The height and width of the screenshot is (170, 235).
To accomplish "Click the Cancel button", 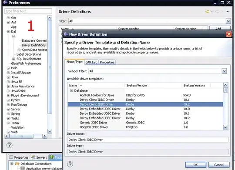I will (x=219, y=165).
